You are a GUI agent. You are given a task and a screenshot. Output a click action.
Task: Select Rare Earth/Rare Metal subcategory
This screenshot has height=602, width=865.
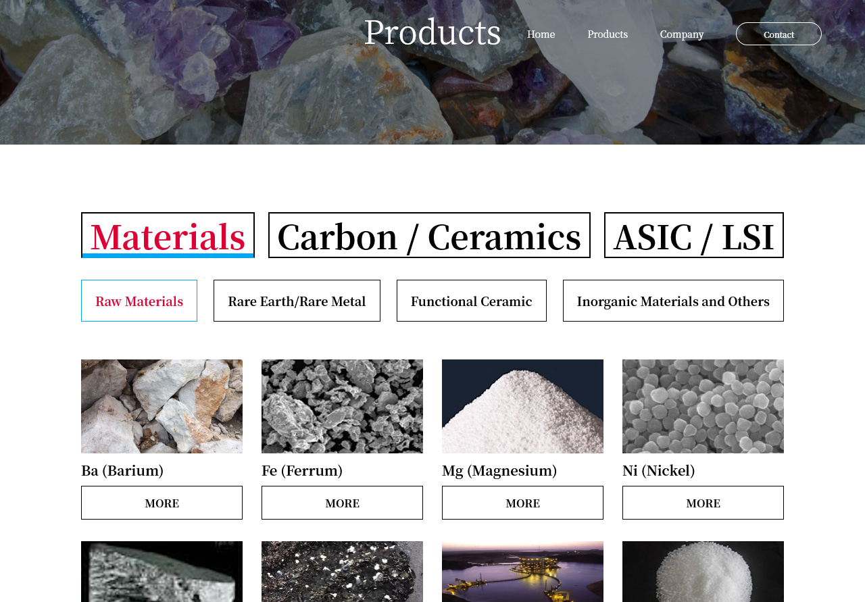[x=297, y=301]
